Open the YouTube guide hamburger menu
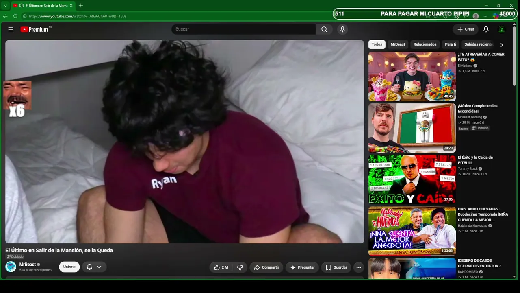The width and height of the screenshot is (520, 293). 11,29
